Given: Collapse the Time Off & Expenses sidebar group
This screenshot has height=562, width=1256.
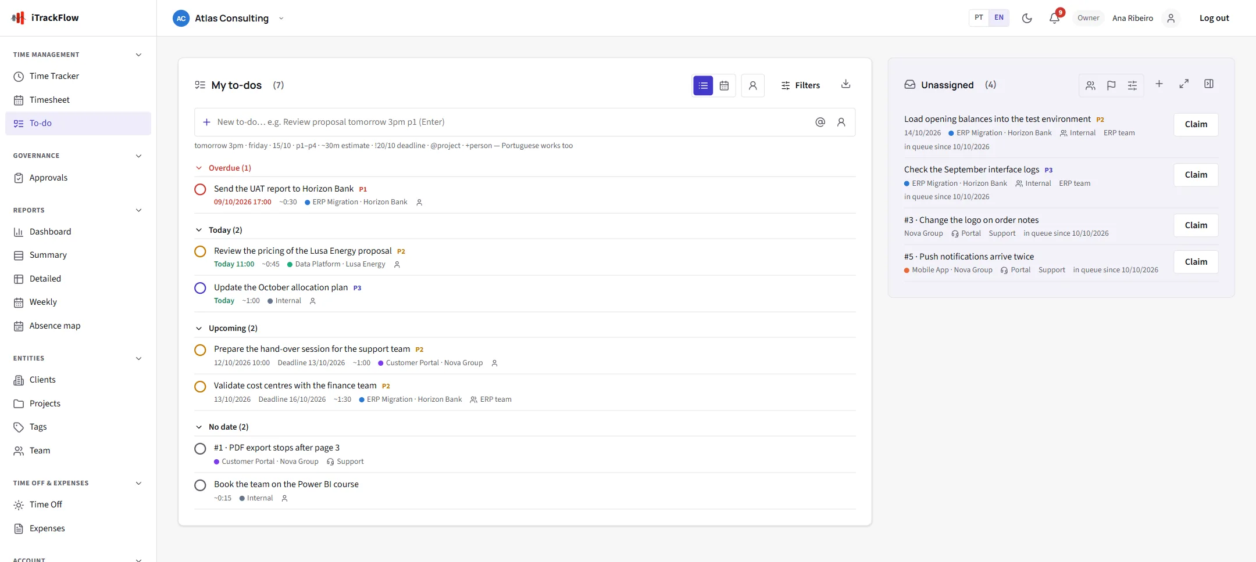Looking at the screenshot, I should pos(138,483).
